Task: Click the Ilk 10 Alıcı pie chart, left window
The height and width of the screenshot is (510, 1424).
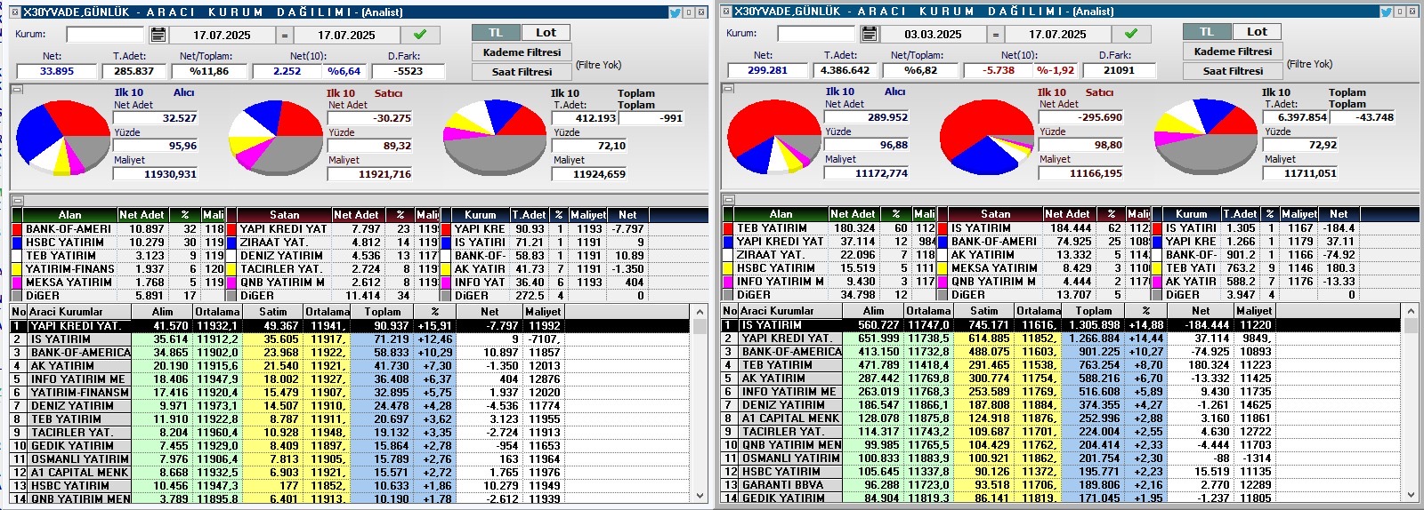Action: click(x=62, y=138)
